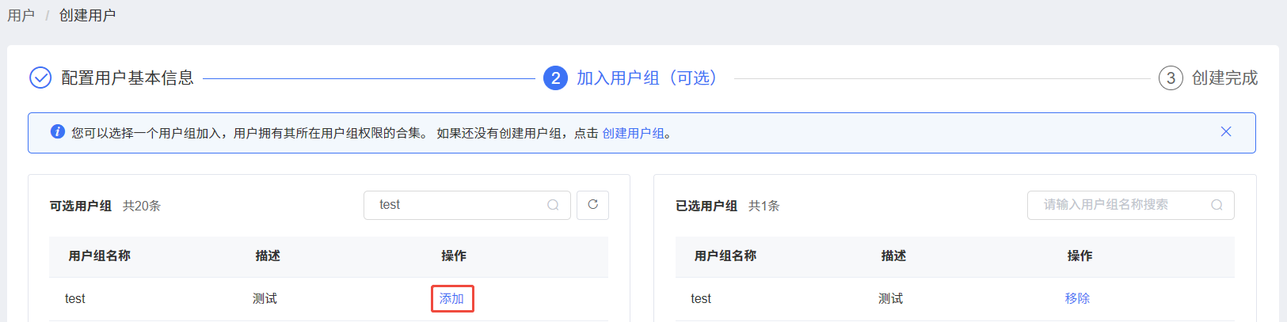Click the completed step one checkmark icon
The width and height of the screenshot is (1287, 322).
point(40,78)
